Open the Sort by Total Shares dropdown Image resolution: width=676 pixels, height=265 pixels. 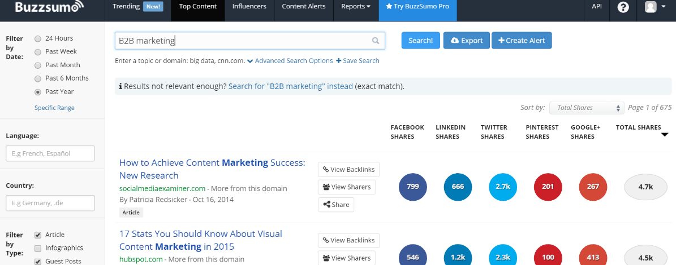click(587, 108)
